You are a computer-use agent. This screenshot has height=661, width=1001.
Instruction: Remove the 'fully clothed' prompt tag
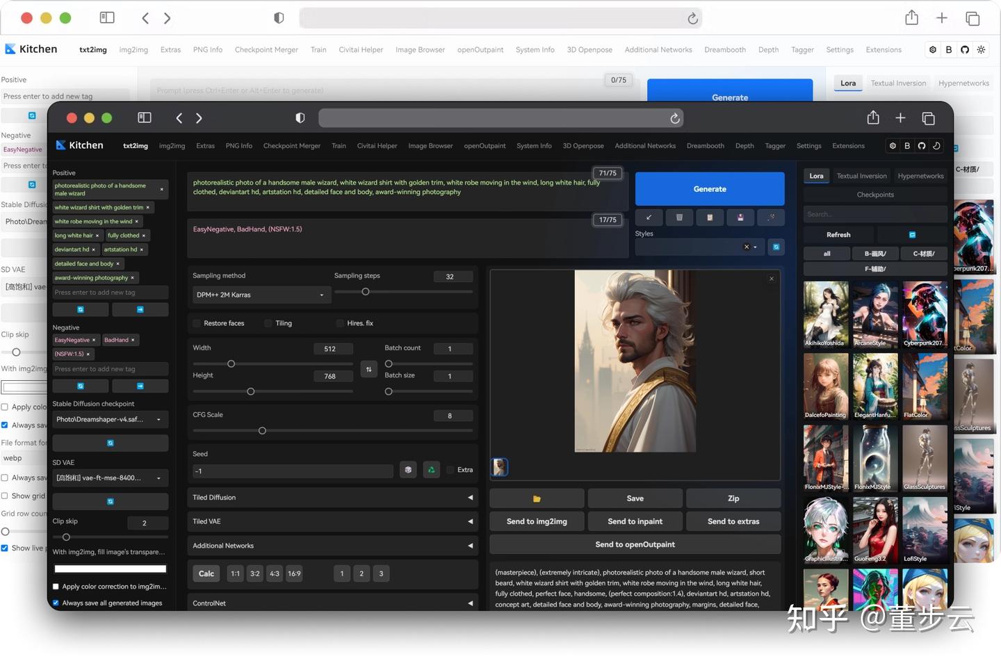[144, 236]
